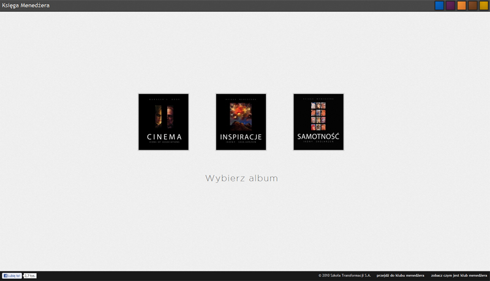This screenshot has width=490, height=281.
Task: Select the blue color swatch
Action: [x=439, y=5]
